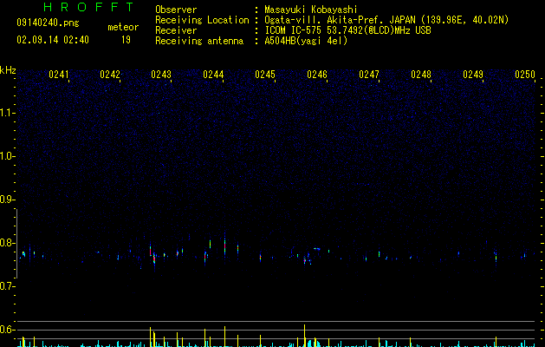Click the Observer field label

(x=176, y=10)
